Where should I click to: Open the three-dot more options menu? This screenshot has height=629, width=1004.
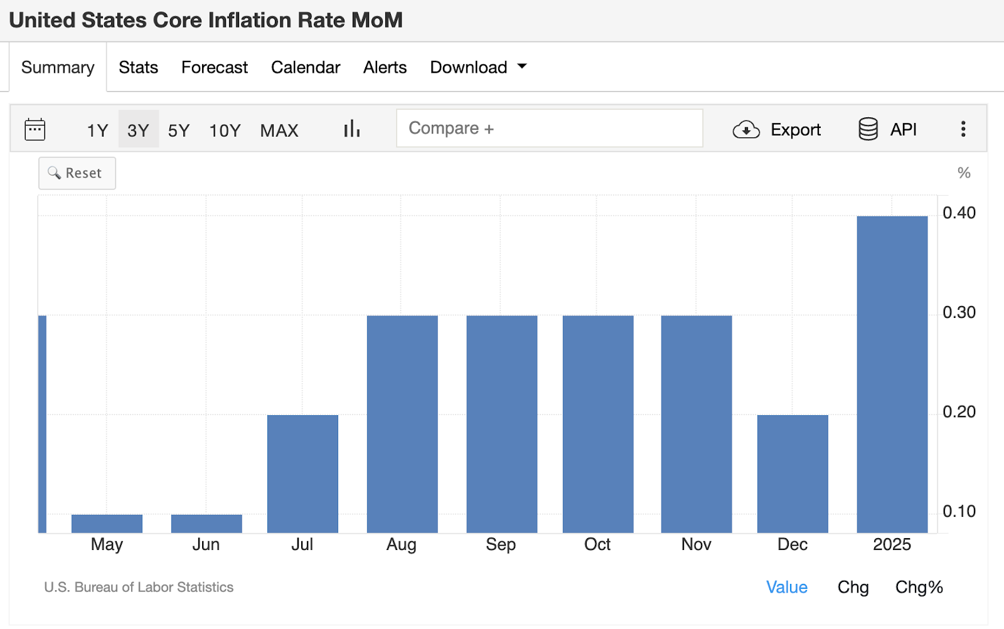coord(963,129)
